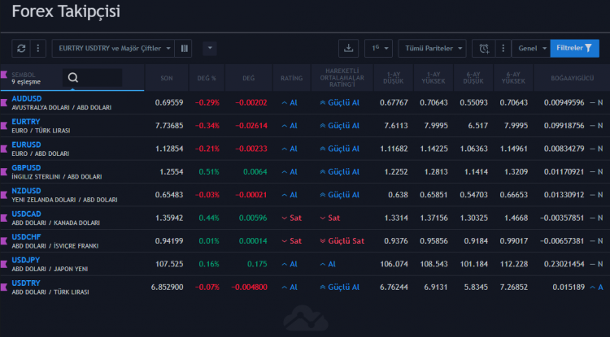Click the NZDUSD 1-month low 0.638

(x=398, y=195)
